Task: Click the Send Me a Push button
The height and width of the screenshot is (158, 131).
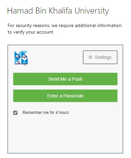Action: click(x=65, y=79)
